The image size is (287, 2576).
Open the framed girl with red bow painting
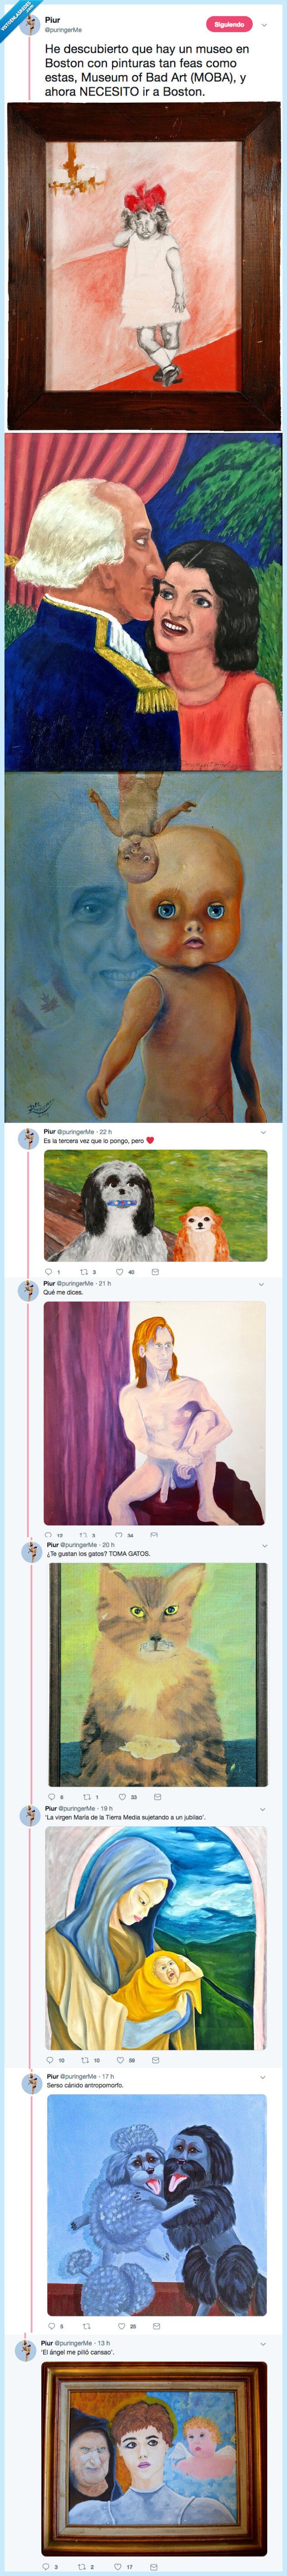click(143, 266)
